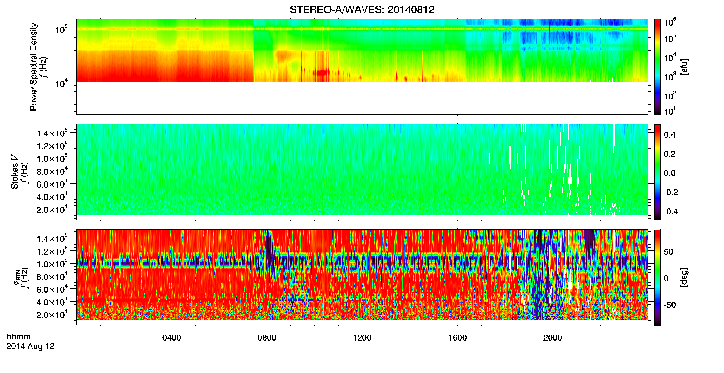This screenshot has height=373, width=724.
Task: Click the power spectral density spectrogram panel
Action: pyautogui.click(x=362, y=67)
